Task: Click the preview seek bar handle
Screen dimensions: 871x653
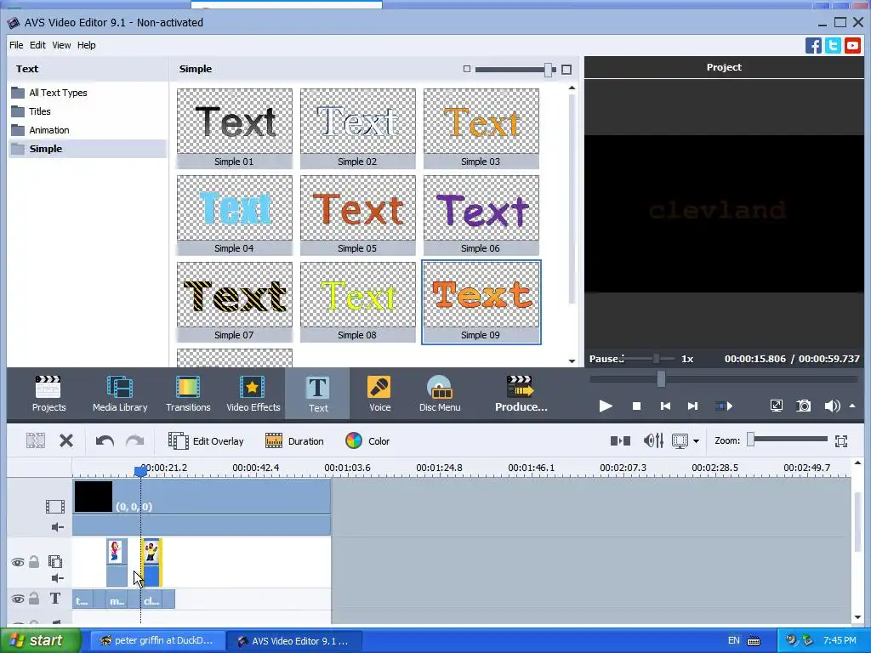Action: (x=661, y=379)
